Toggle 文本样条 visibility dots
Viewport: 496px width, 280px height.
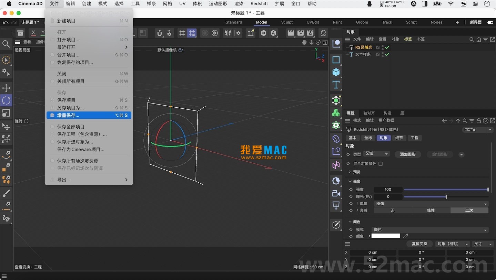point(383,54)
